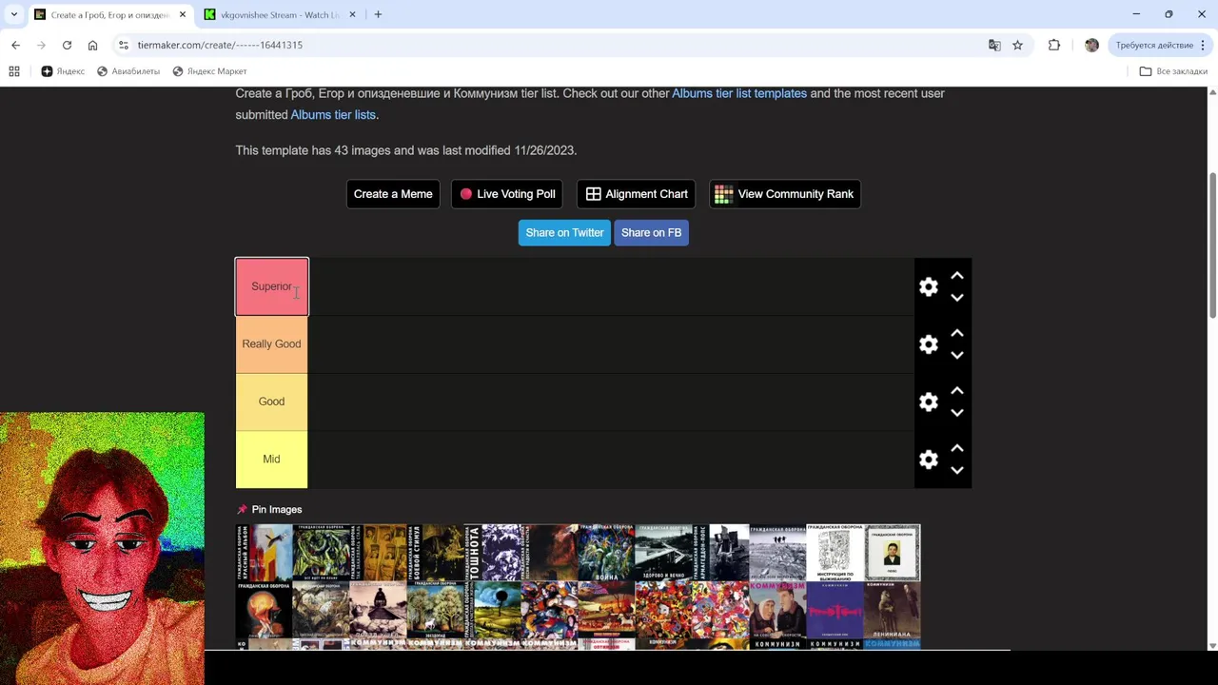Open Яндекс Маркет bookmark

[209, 71]
